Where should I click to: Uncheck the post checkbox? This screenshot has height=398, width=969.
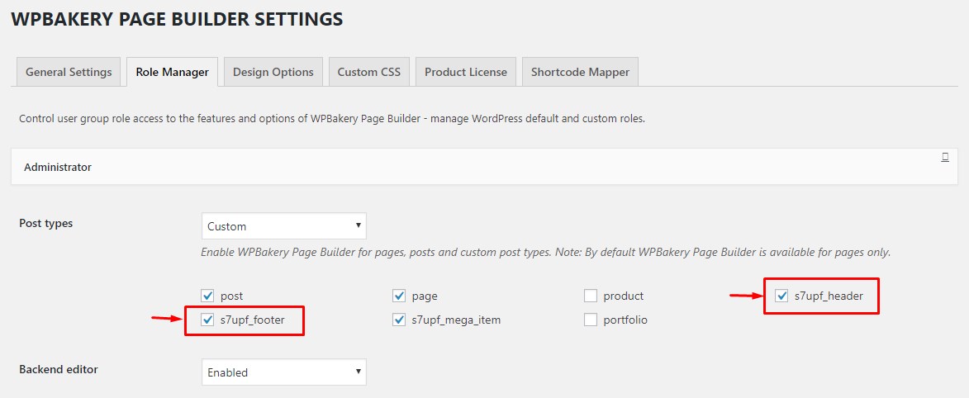[207, 296]
